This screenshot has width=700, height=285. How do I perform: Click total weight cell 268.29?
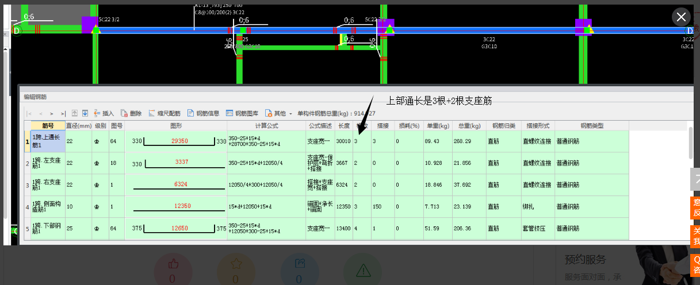coord(469,141)
